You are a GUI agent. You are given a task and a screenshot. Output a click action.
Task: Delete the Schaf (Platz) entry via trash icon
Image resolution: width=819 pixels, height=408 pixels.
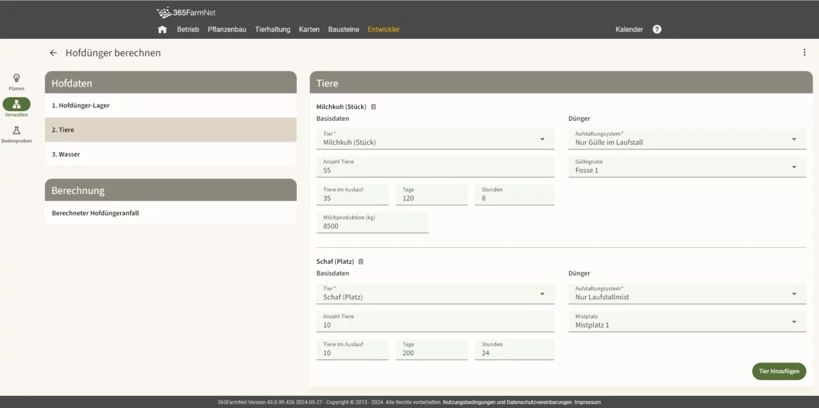pyautogui.click(x=361, y=262)
